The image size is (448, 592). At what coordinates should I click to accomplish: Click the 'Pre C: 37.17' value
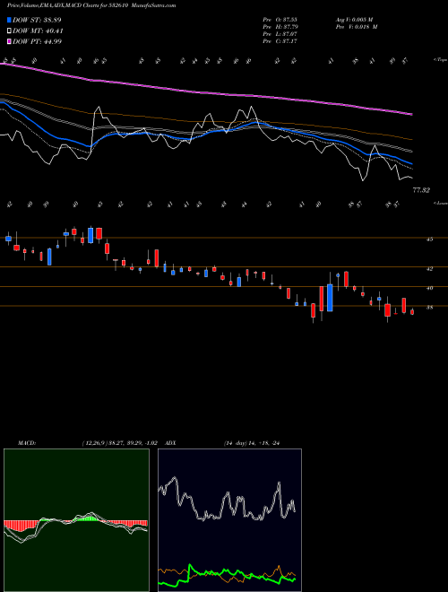(x=280, y=41)
